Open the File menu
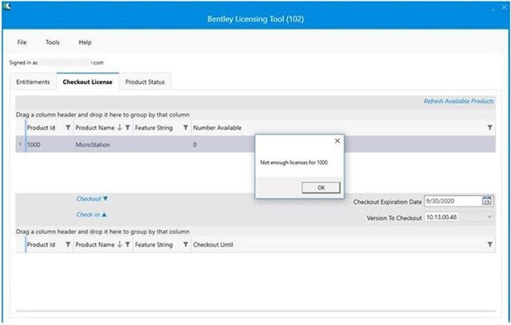511x325 pixels. pyautogui.click(x=22, y=42)
